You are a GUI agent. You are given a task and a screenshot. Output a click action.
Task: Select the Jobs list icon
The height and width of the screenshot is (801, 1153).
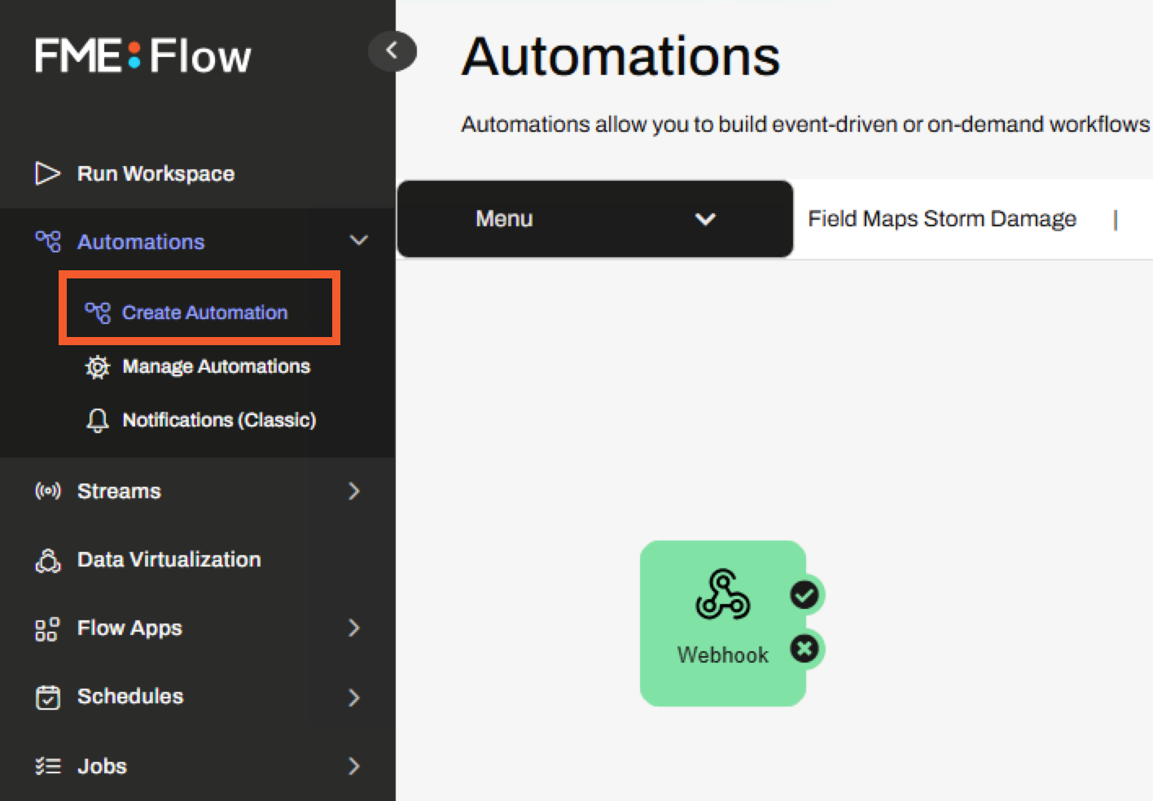tap(48, 766)
